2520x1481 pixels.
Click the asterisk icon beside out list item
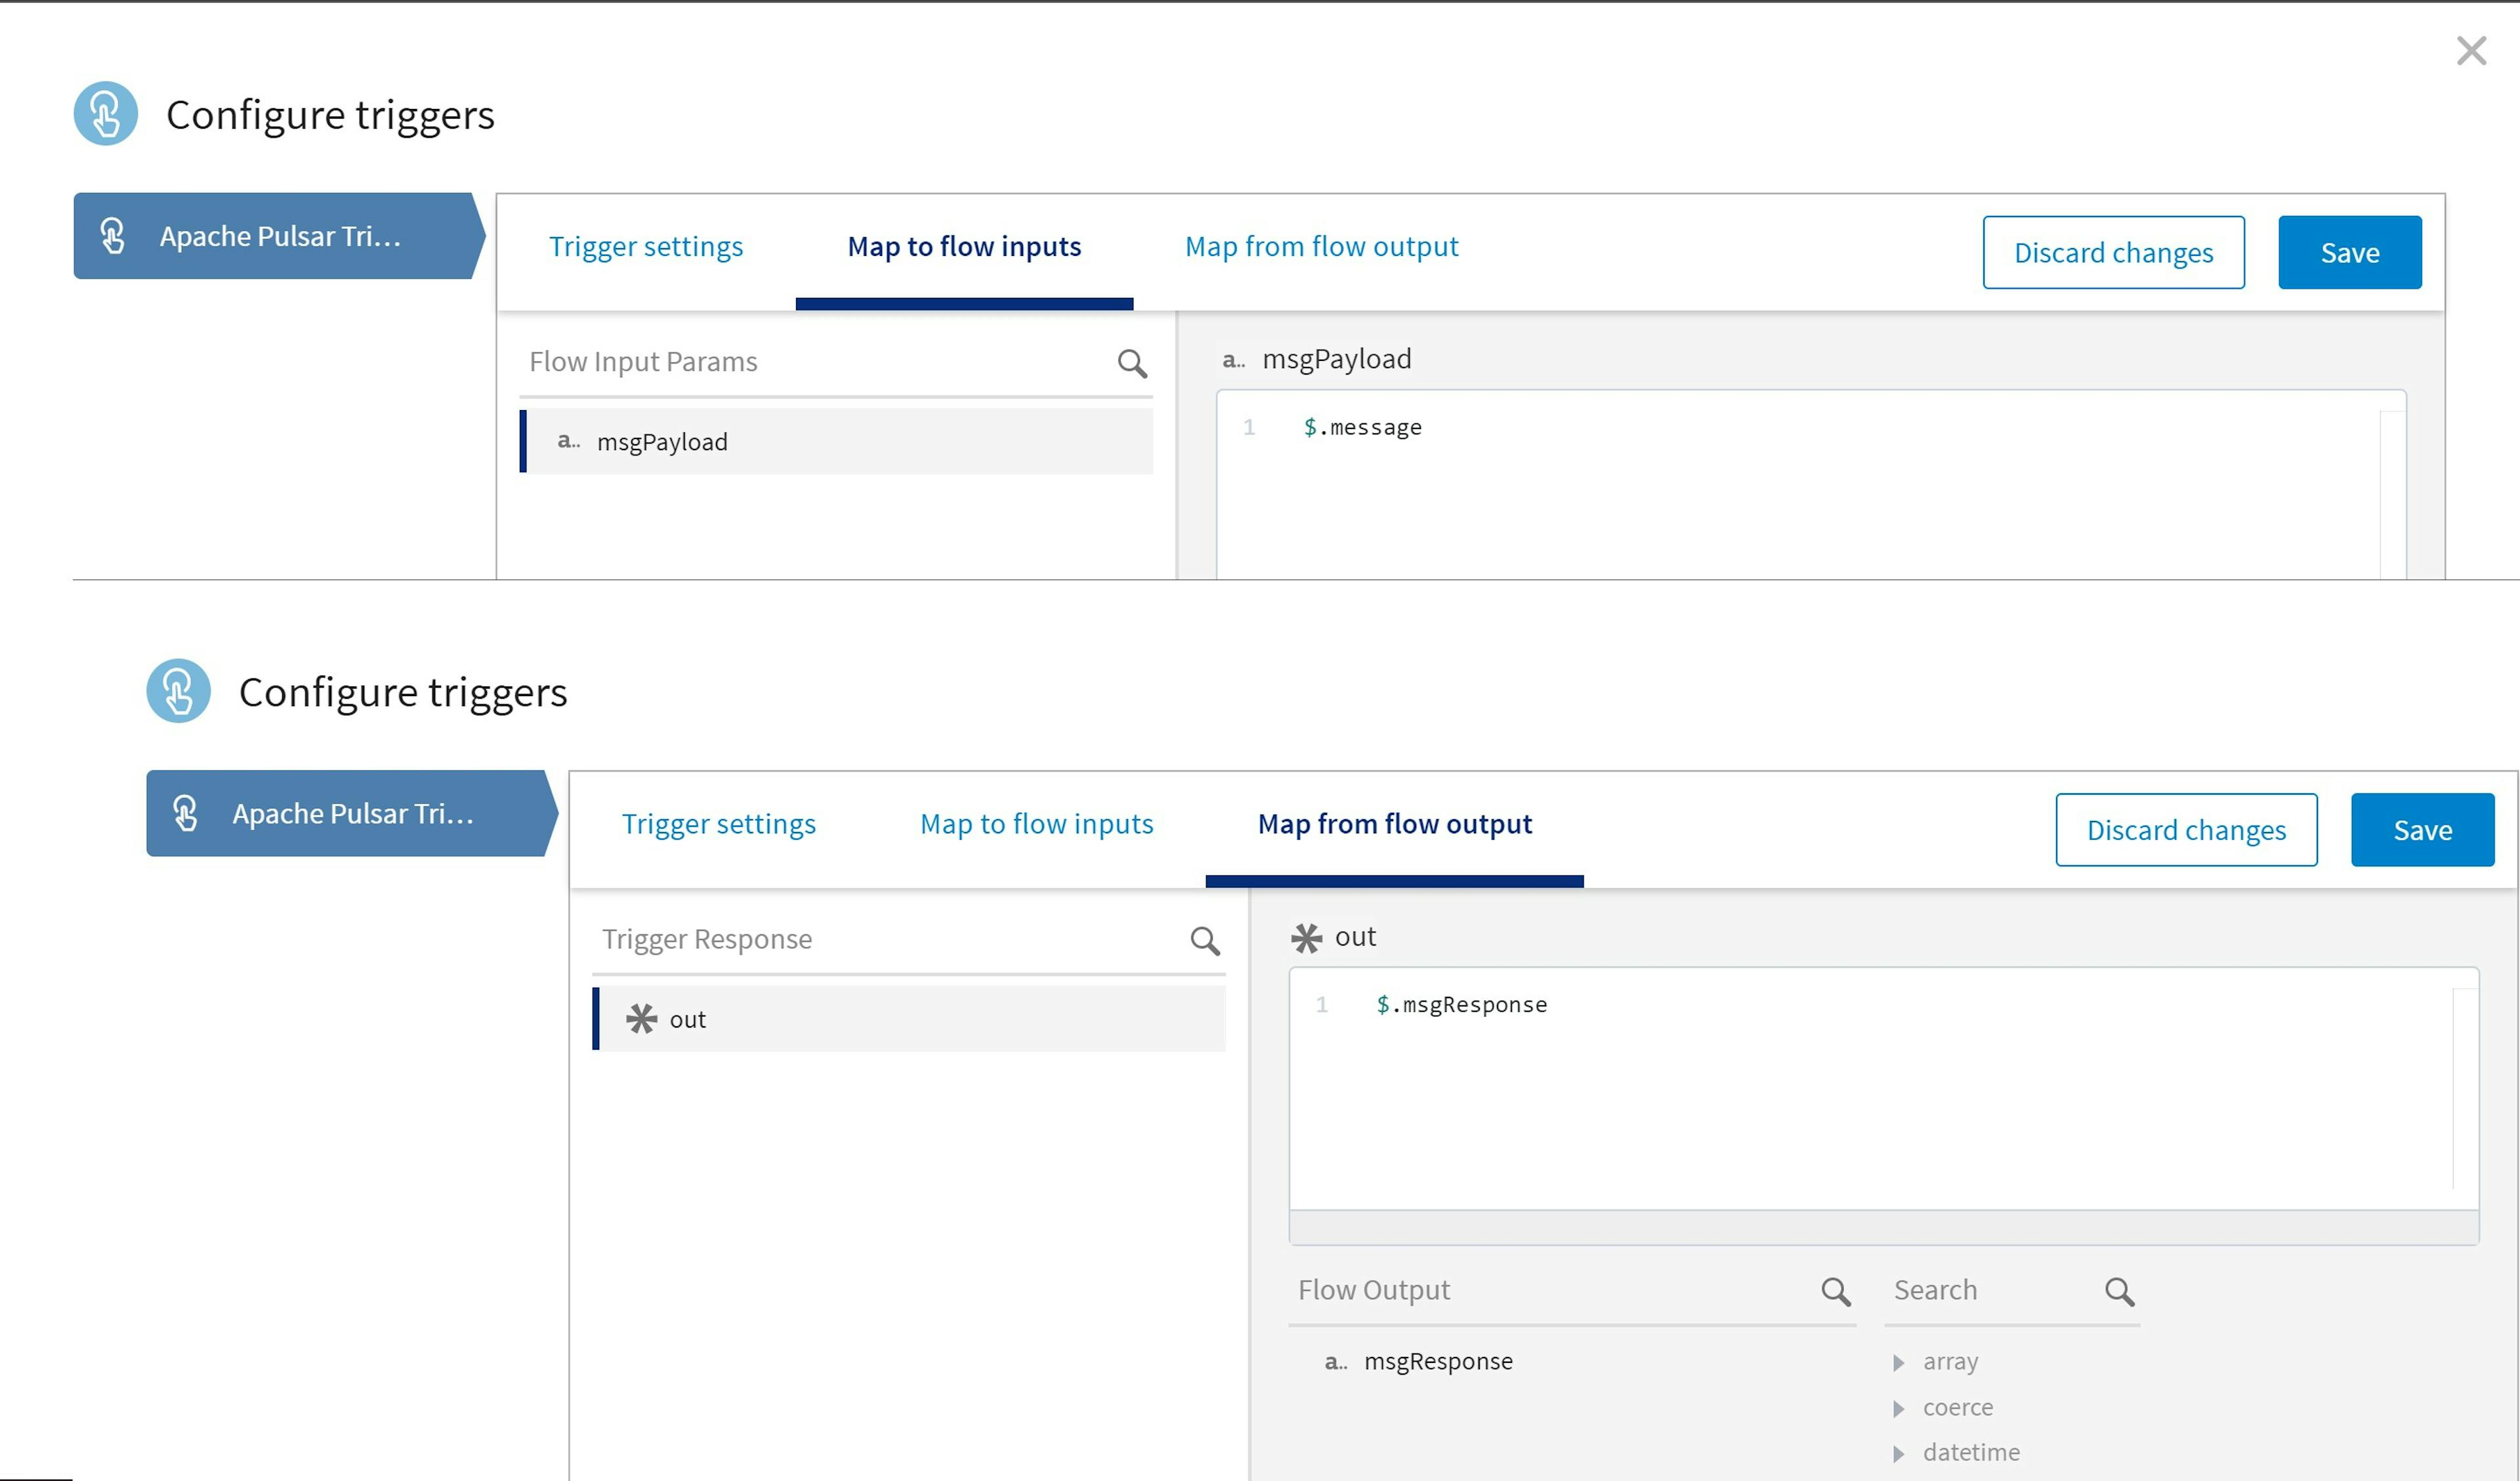(x=641, y=1018)
